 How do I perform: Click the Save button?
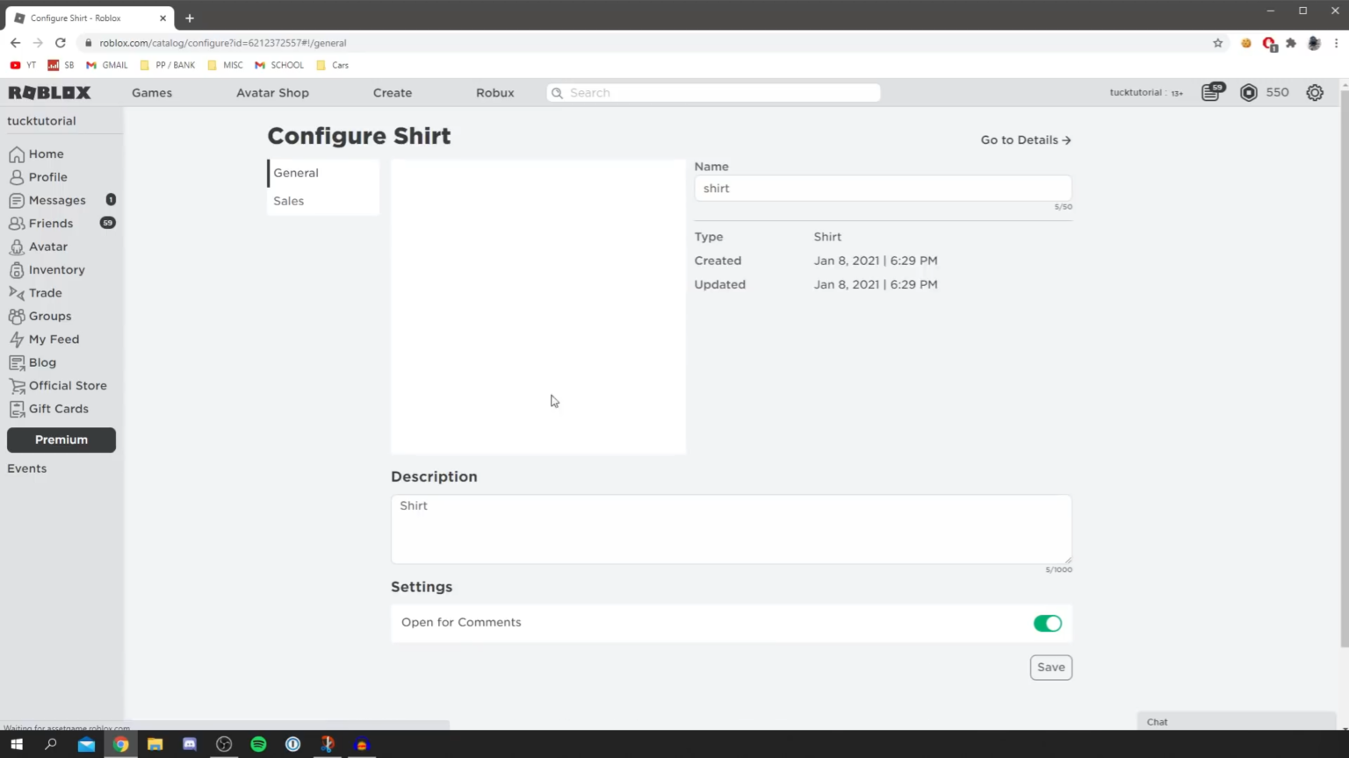(x=1050, y=667)
